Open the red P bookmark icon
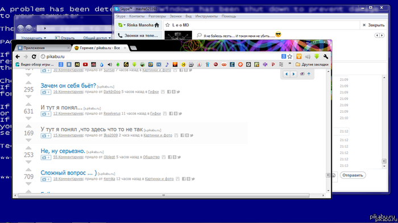The image size is (398, 223). coord(273,64)
